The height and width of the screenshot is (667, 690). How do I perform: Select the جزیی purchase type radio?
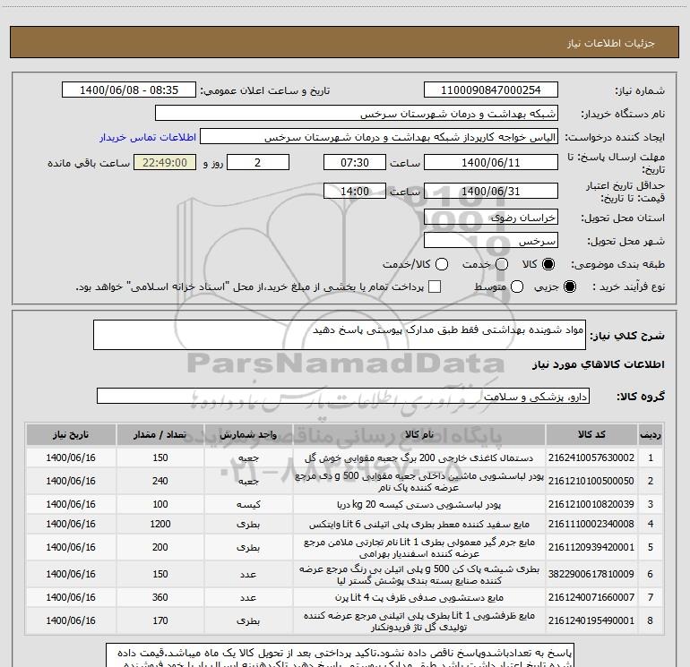(x=569, y=286)
